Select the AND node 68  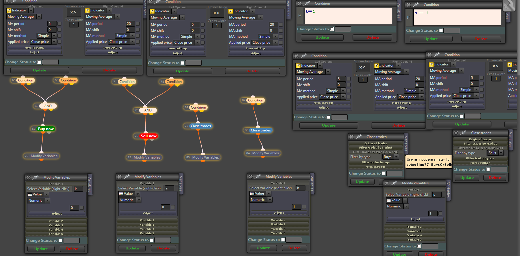pos(48,106)
